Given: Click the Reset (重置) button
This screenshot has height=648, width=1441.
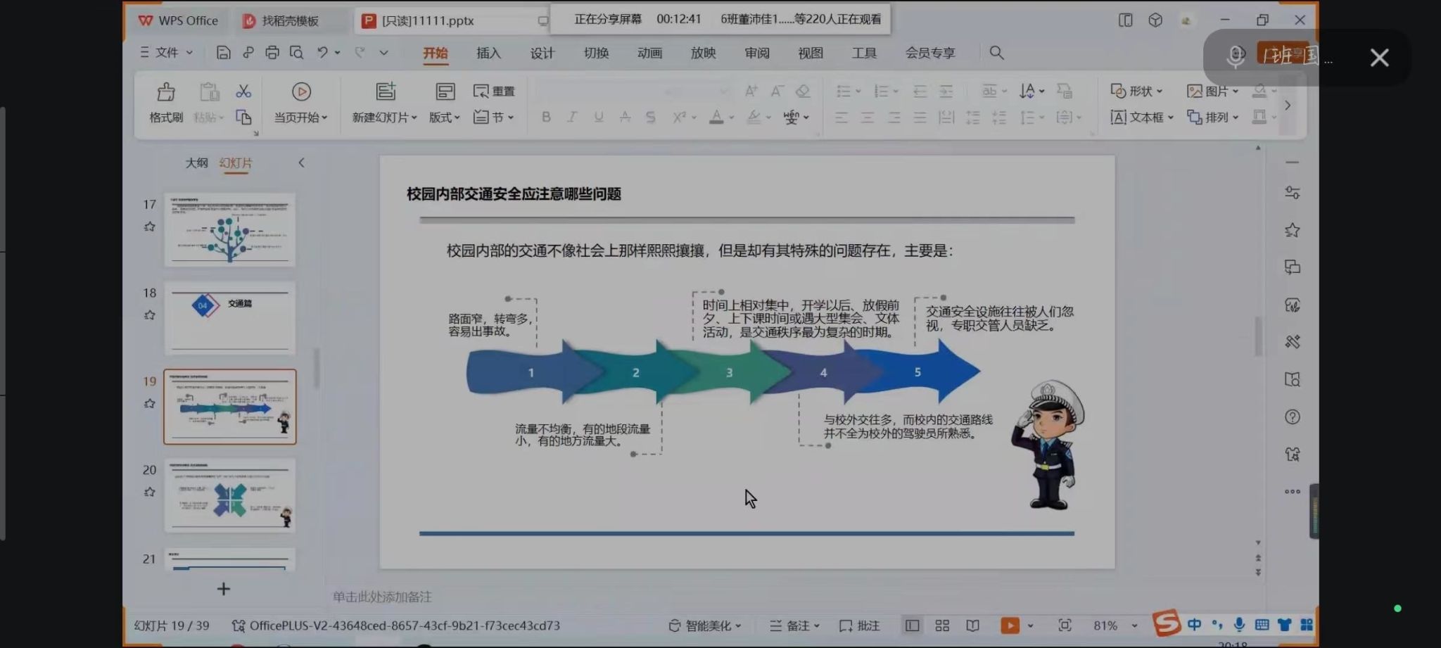Looking at the screenshot, I should click(x=494, y=91).
